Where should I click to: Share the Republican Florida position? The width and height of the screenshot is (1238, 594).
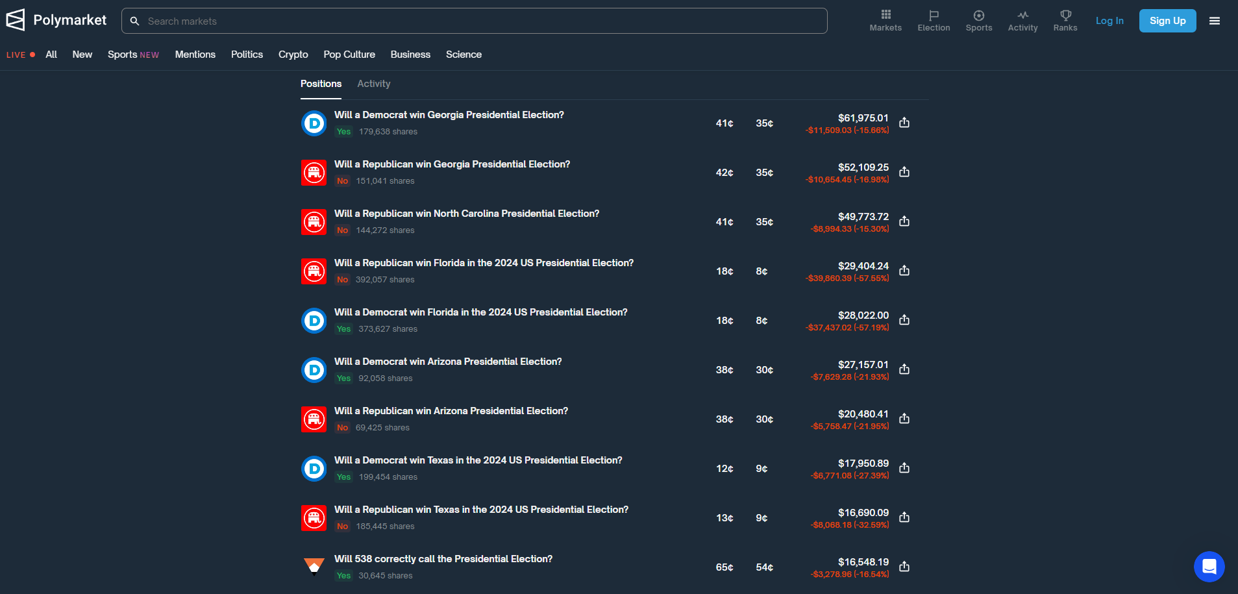(904, 271)
